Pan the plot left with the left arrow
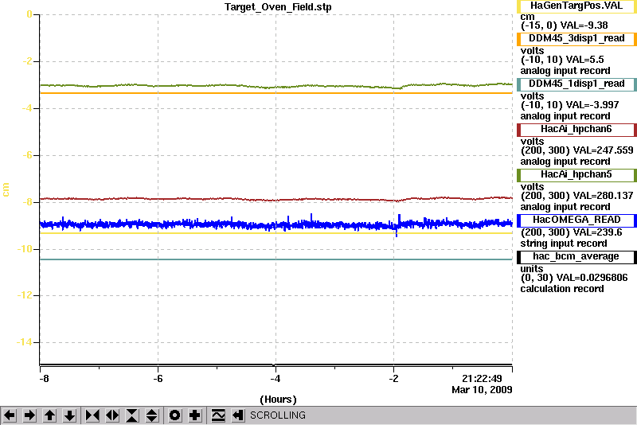Viewport: 637px width, 425px height. click(x=10, y=415)
